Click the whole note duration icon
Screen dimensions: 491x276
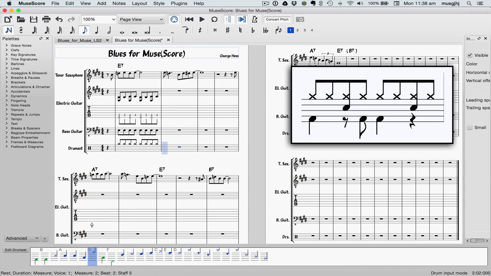122,30
